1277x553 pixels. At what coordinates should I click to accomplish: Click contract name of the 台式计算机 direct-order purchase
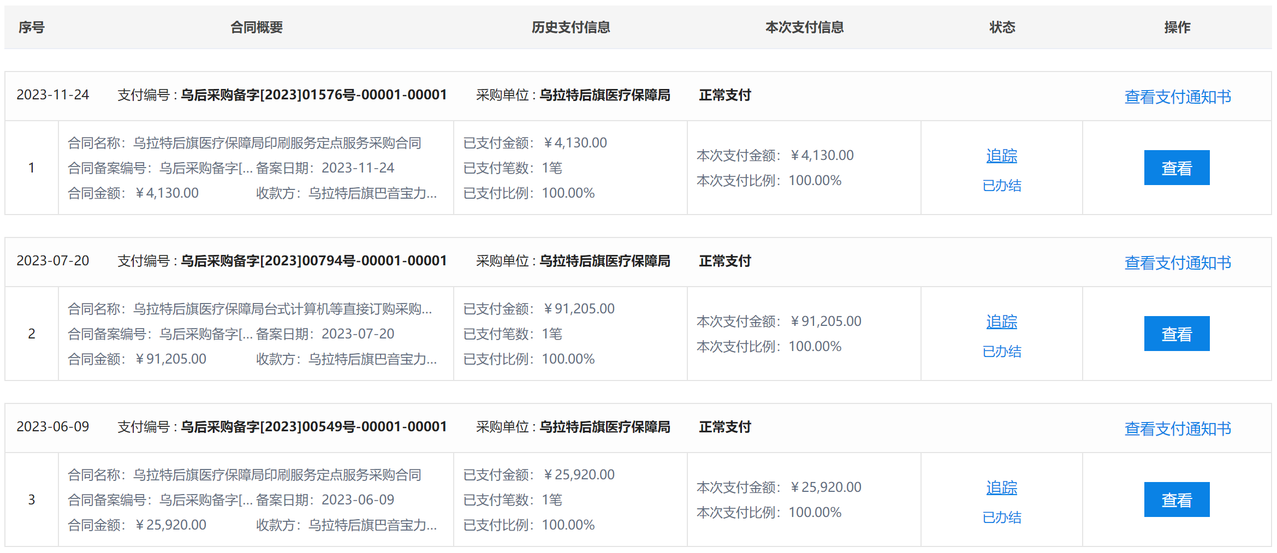click(283, 309)
